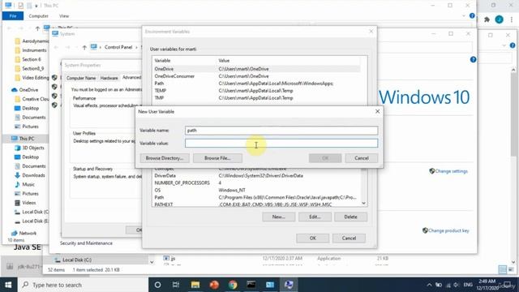Select NUMBER_OF_PROCESSORS system variable row

point(256,182)
